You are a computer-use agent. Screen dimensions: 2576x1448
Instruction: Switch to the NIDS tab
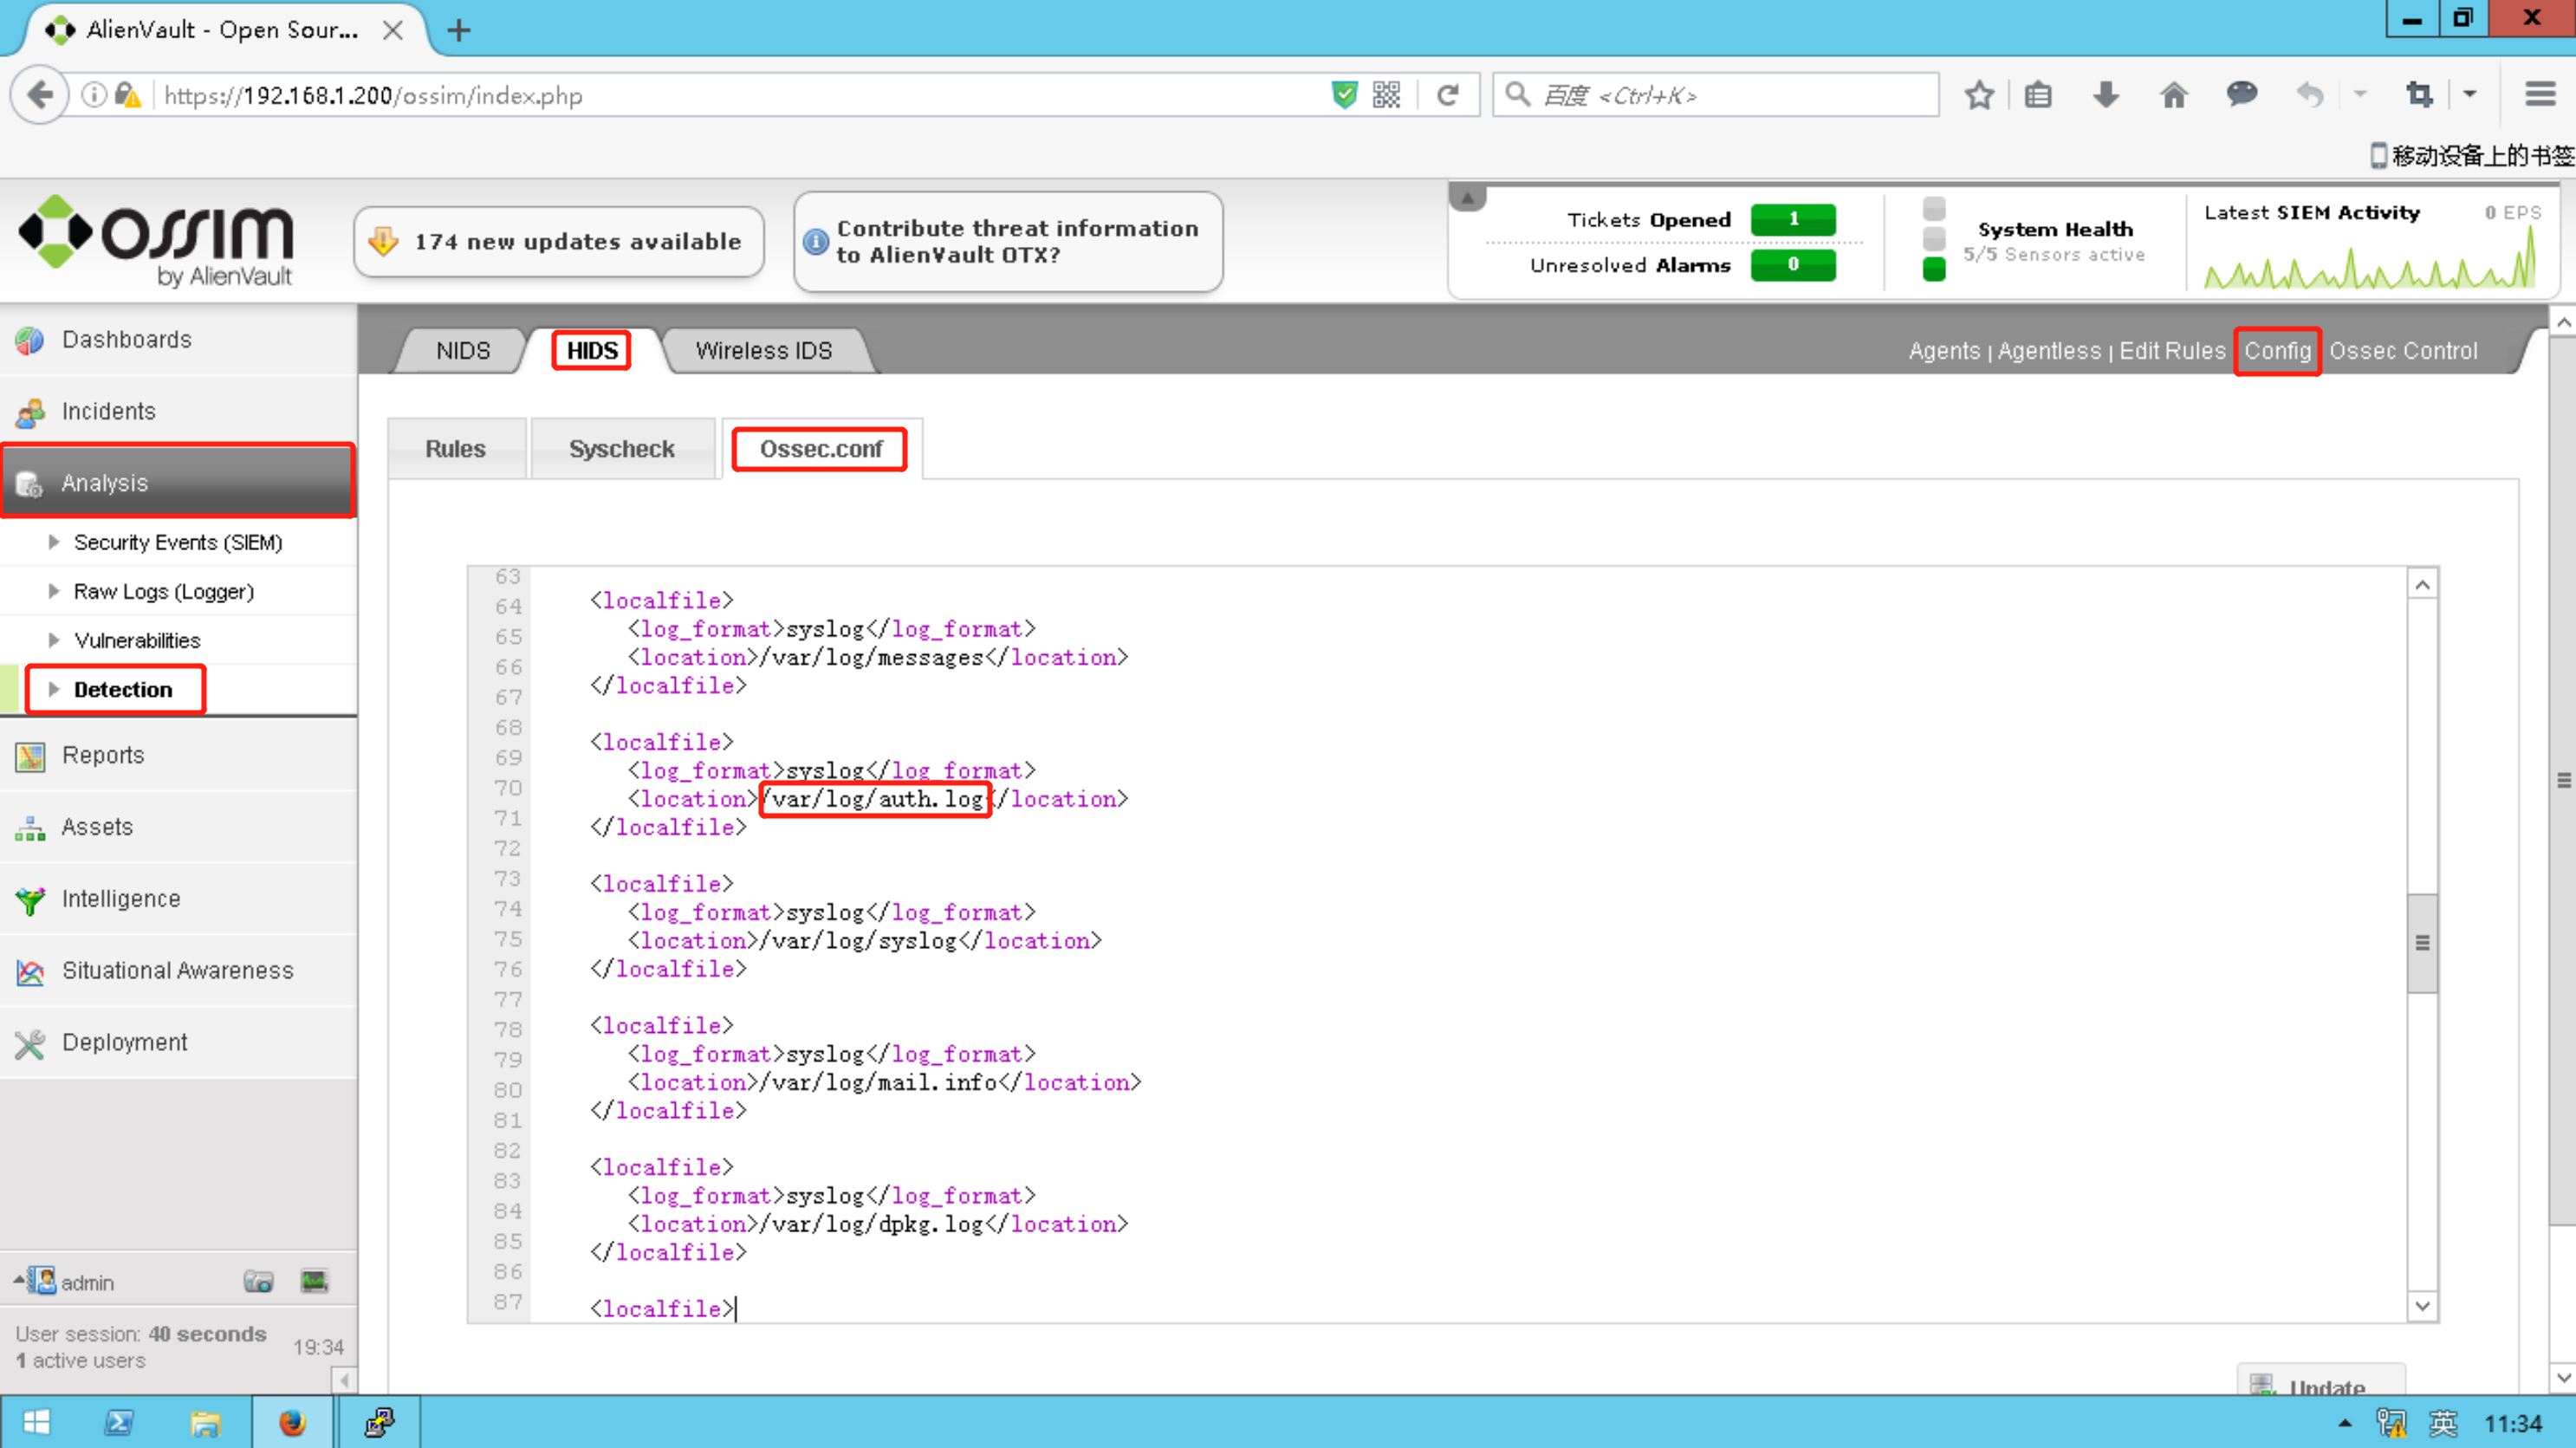(463, 351)
